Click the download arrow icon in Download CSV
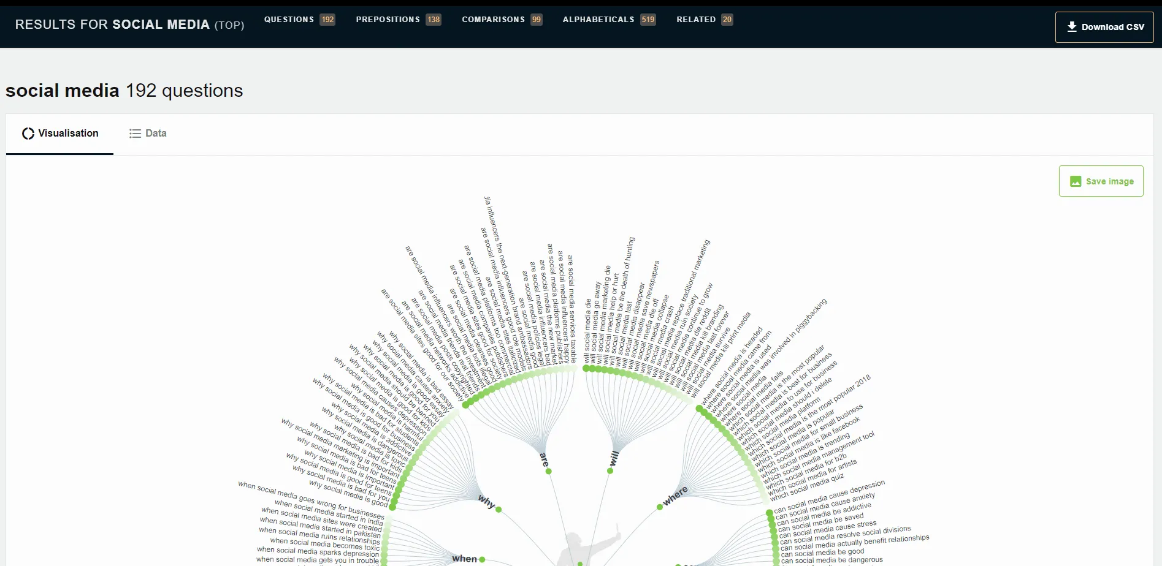This screenshot has width=1162, height=566. tap(1072, 27)
